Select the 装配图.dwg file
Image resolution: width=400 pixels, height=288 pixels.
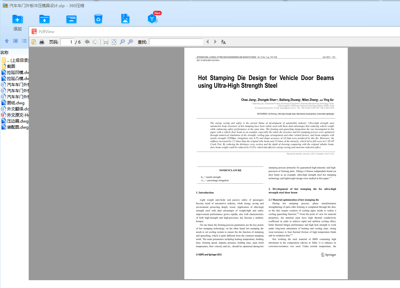point(15,127)
